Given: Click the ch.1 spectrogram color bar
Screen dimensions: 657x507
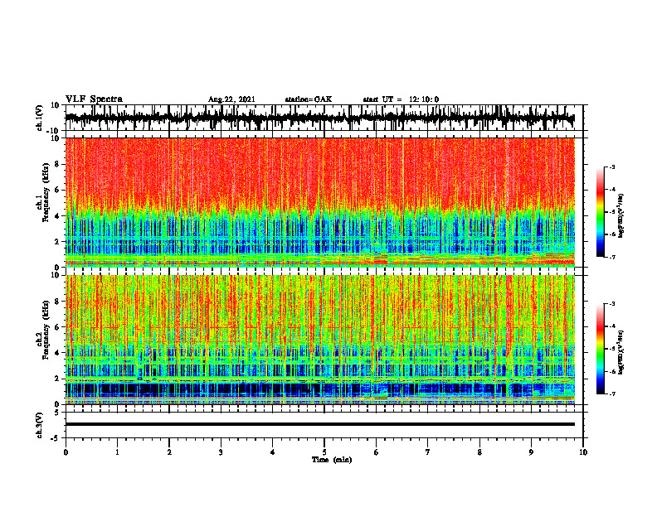Looking at the screenshot, I should click(600, 212).
